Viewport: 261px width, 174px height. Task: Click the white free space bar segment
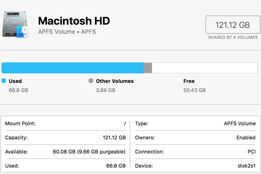(x=205, y=68)
